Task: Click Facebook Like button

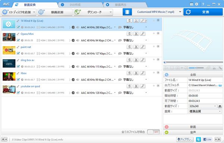Action: click(x=207, y=139)
